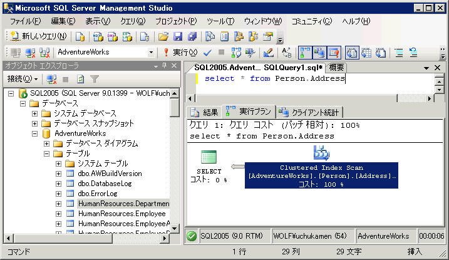Screen dimensions: 449x260
Task: Open the 接続(O) dropdown in Object Explorer
Action: pos(23,79)
